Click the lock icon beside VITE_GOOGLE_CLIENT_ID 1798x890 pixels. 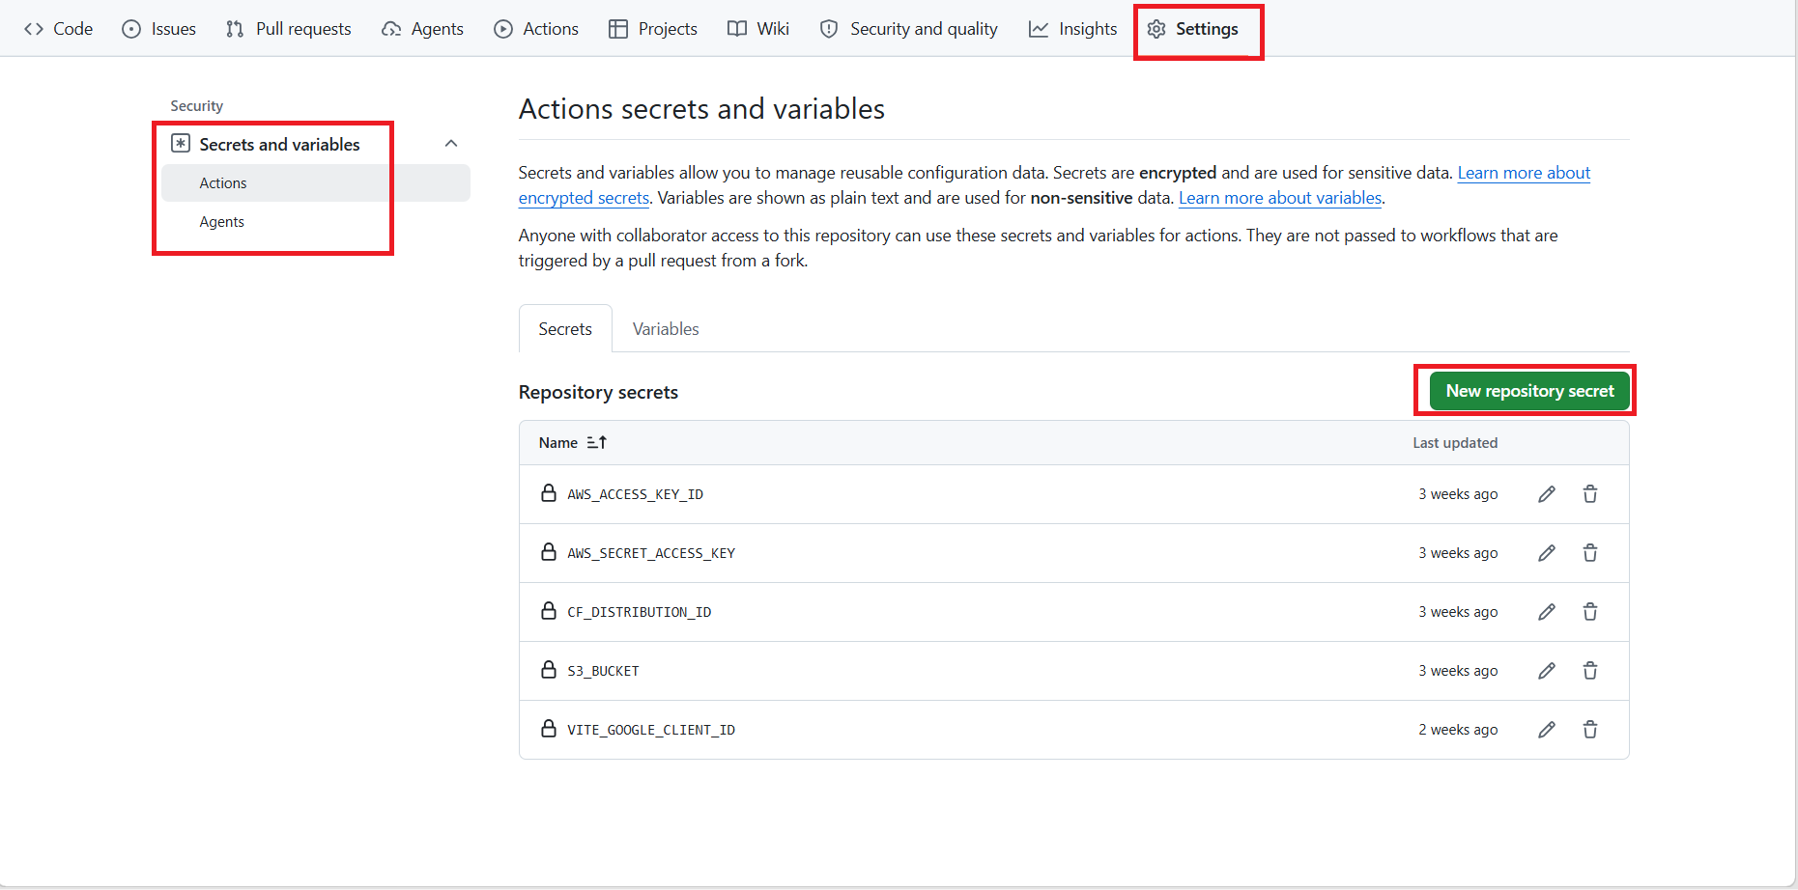point(549,729)
